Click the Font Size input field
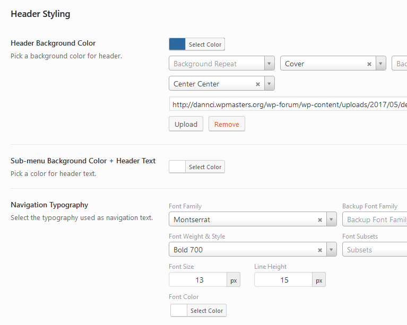Viewport: 407px width, 325px height. [x=198, y=280]
